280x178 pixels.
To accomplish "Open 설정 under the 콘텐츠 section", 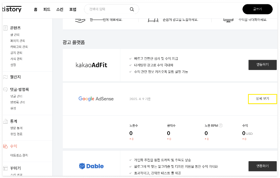I will coord(13,65).
